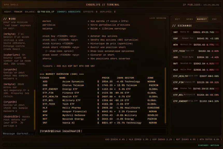Select the NVT Novatek En exchange row
Image resolution: width=223 pixels, height=149 pixels.
pos(196,64)
